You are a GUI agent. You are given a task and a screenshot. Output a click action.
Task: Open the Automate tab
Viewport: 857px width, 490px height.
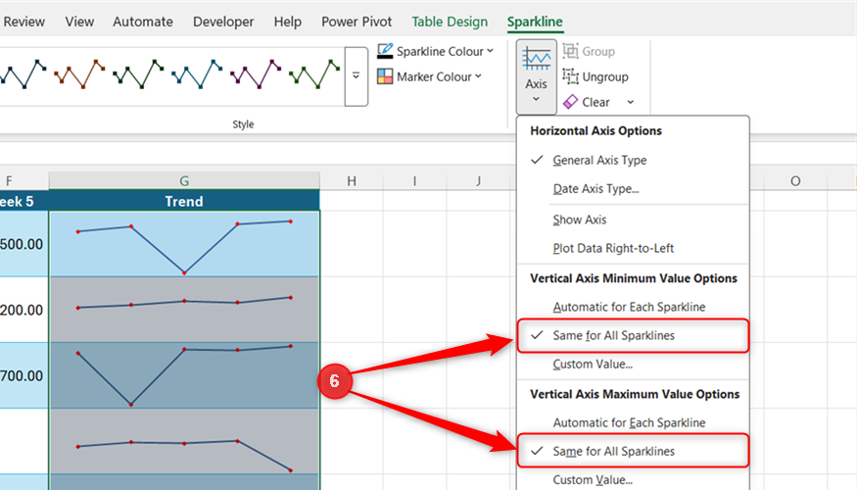click(x=143, y=22)
